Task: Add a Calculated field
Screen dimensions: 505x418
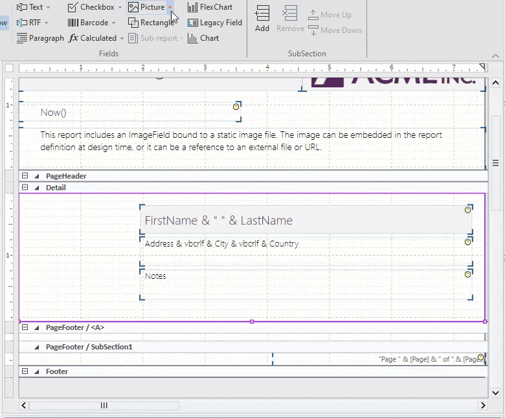Action: pos(93,38)
